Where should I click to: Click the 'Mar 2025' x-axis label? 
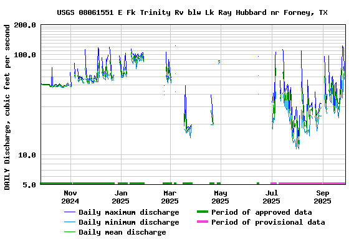pyautogui.click(x=170, y=197)
